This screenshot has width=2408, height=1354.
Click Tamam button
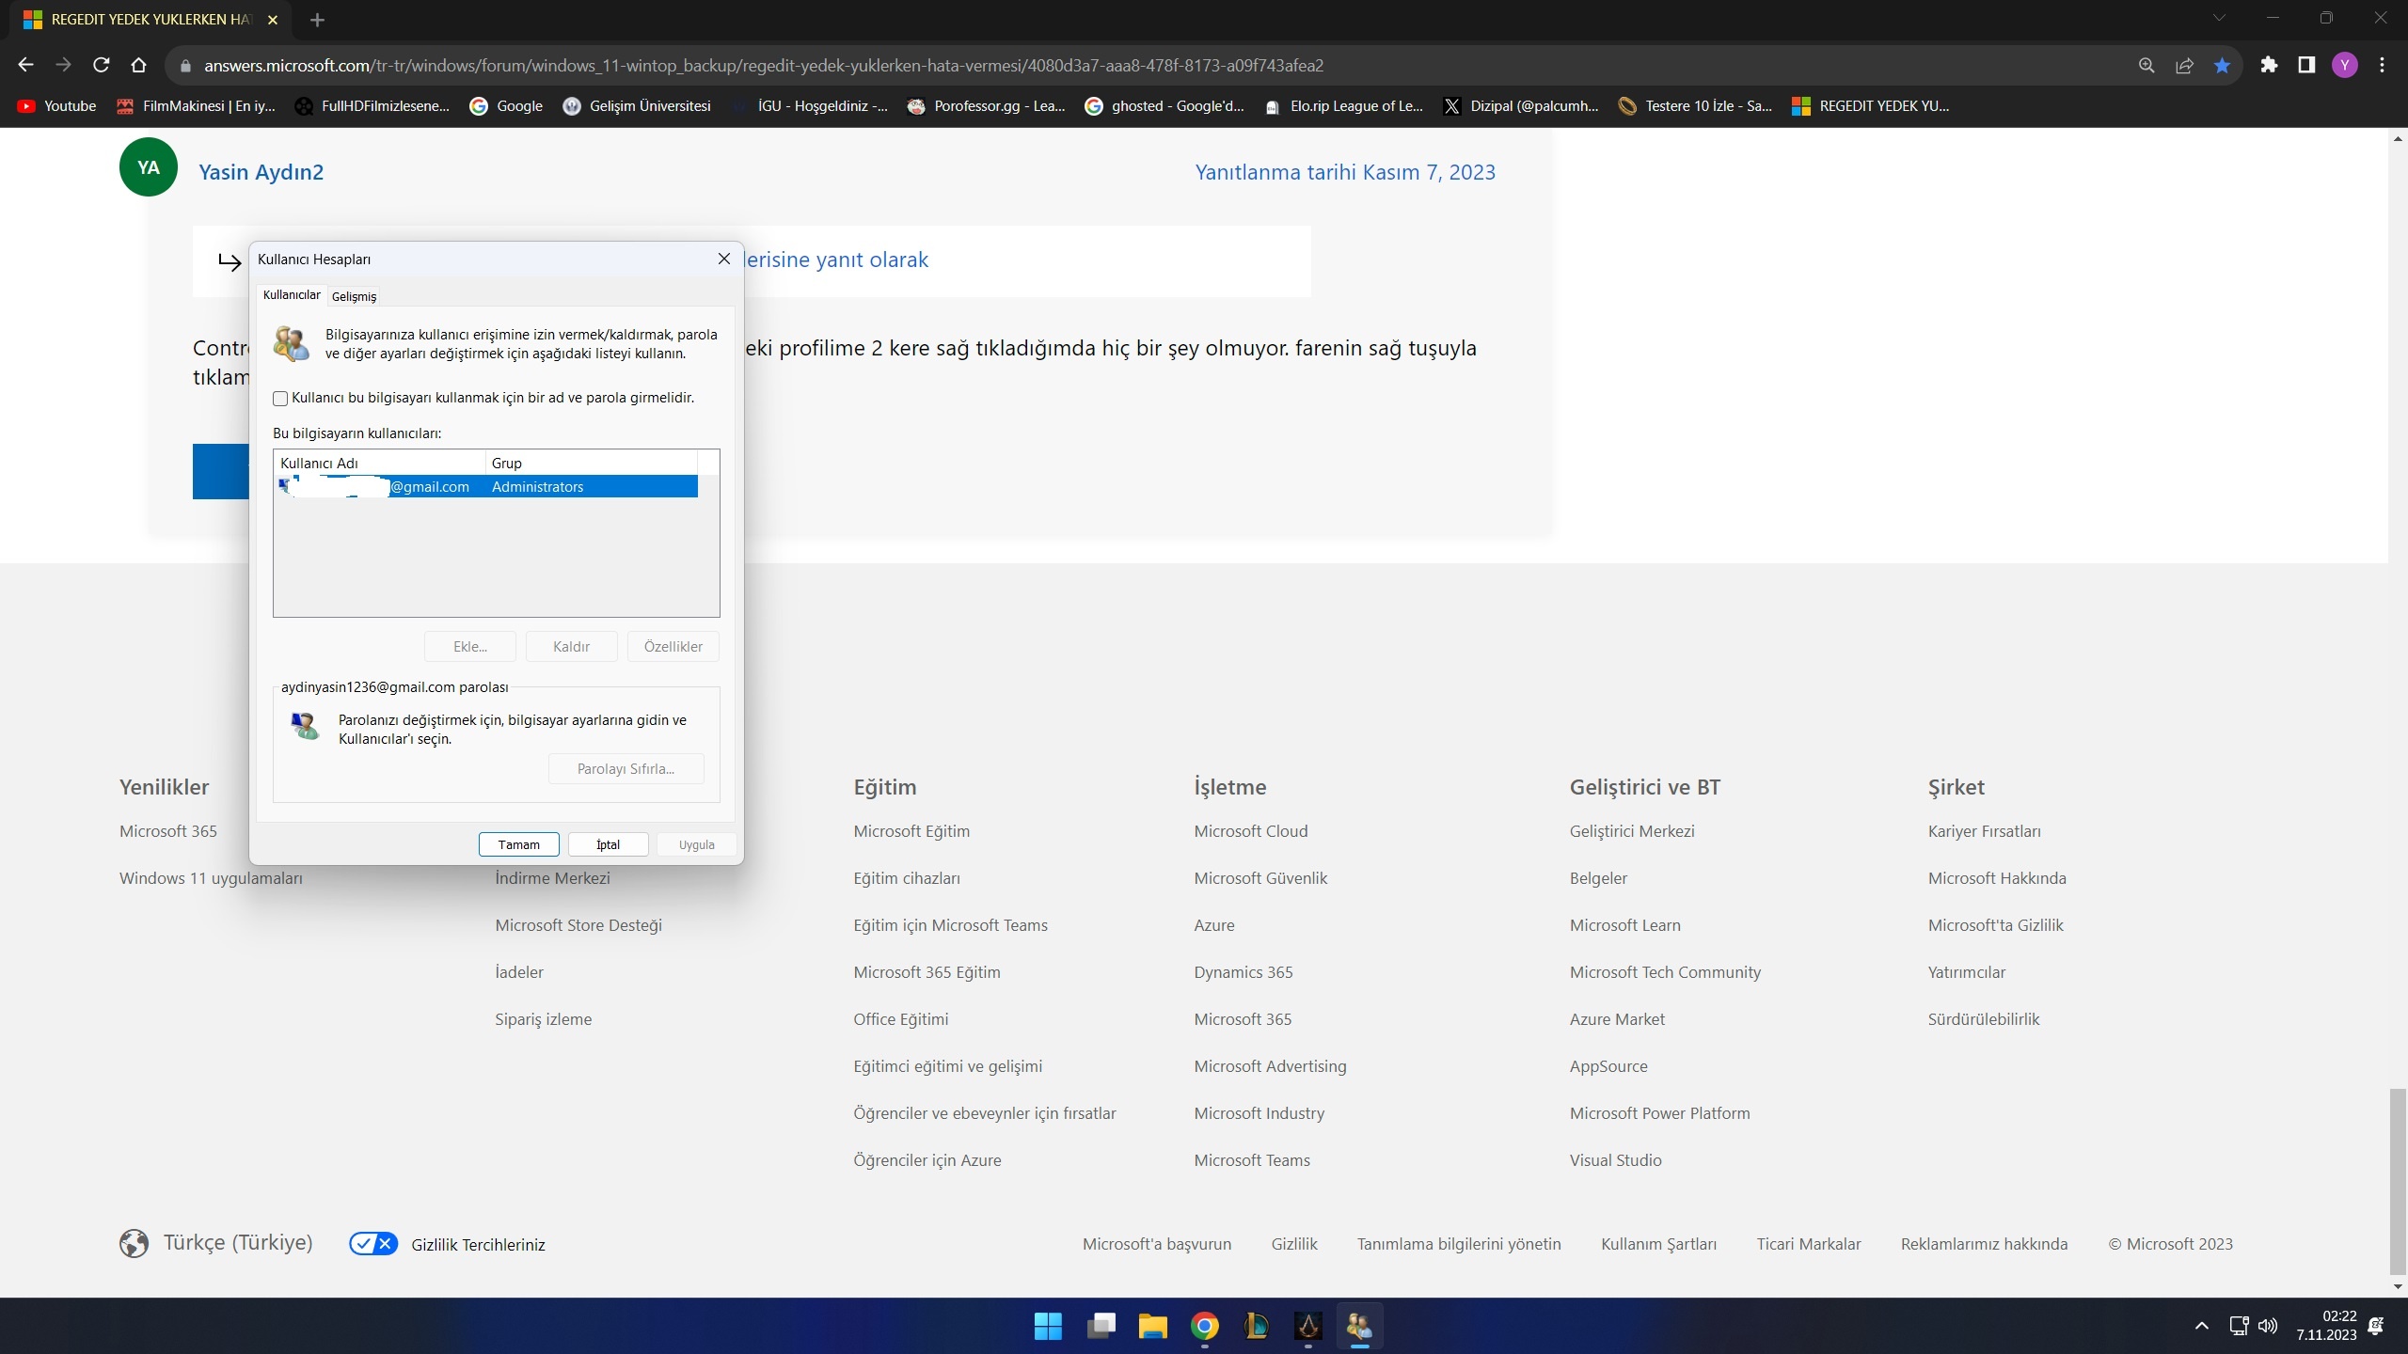(x=518, y=844)
